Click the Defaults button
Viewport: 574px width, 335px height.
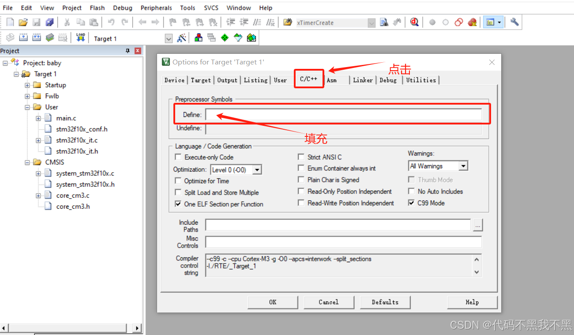[385, 302]
